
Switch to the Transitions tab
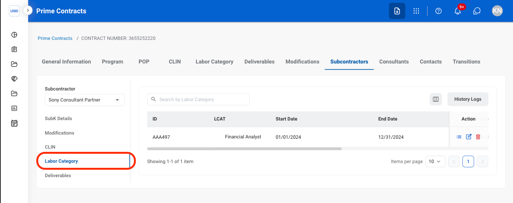(466, 62)
